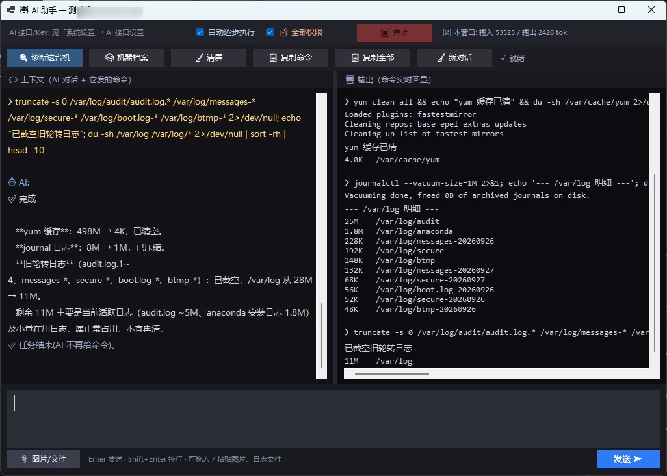Stop execution with the red 停止 button
Screen dimensions: 667x476
(395, 32)
